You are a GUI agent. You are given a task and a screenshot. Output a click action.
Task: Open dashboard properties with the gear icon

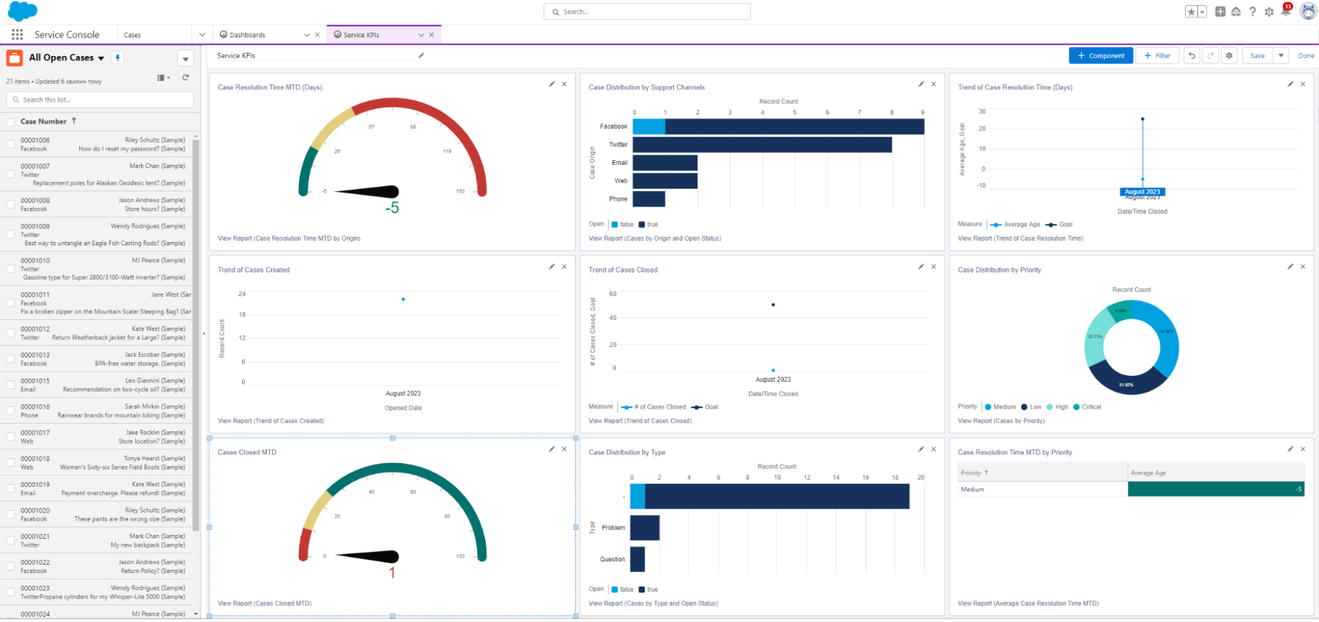pos(1229,55)
